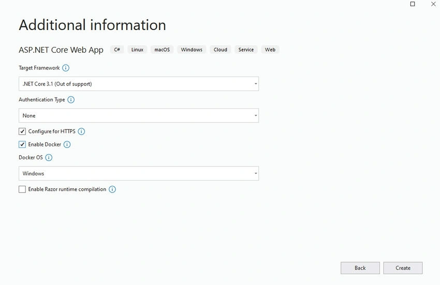Click the Windows tag next to macOS
Screen dimensions: 440x285
192,50
